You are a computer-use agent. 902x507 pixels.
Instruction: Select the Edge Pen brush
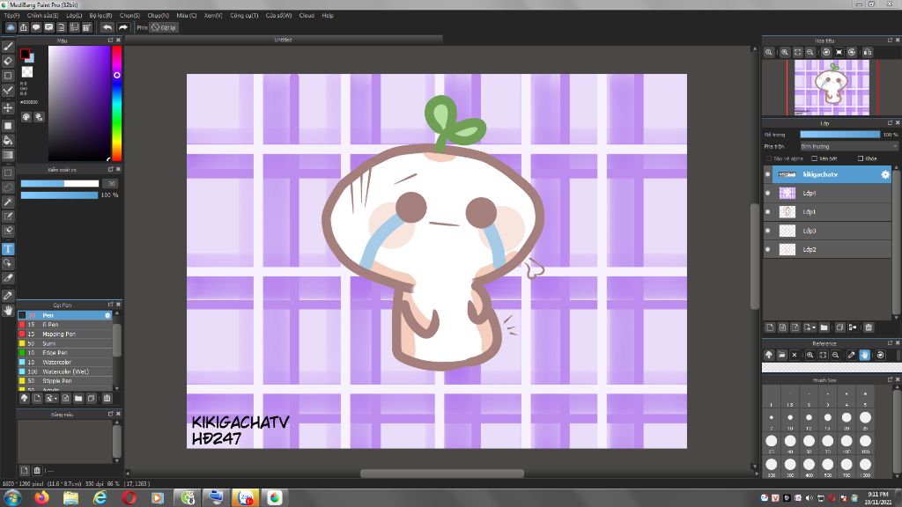65,353
